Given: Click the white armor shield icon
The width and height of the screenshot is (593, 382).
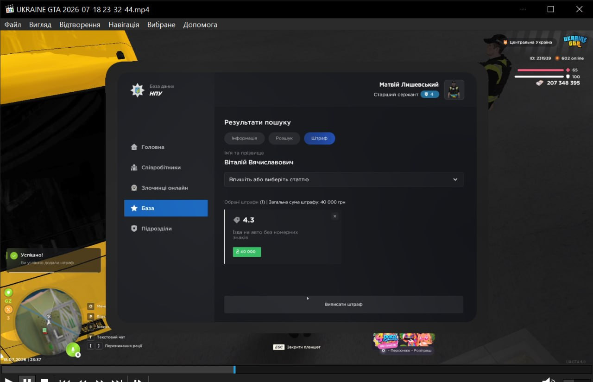Looking at the screenshot, I should tap(568, 76).
